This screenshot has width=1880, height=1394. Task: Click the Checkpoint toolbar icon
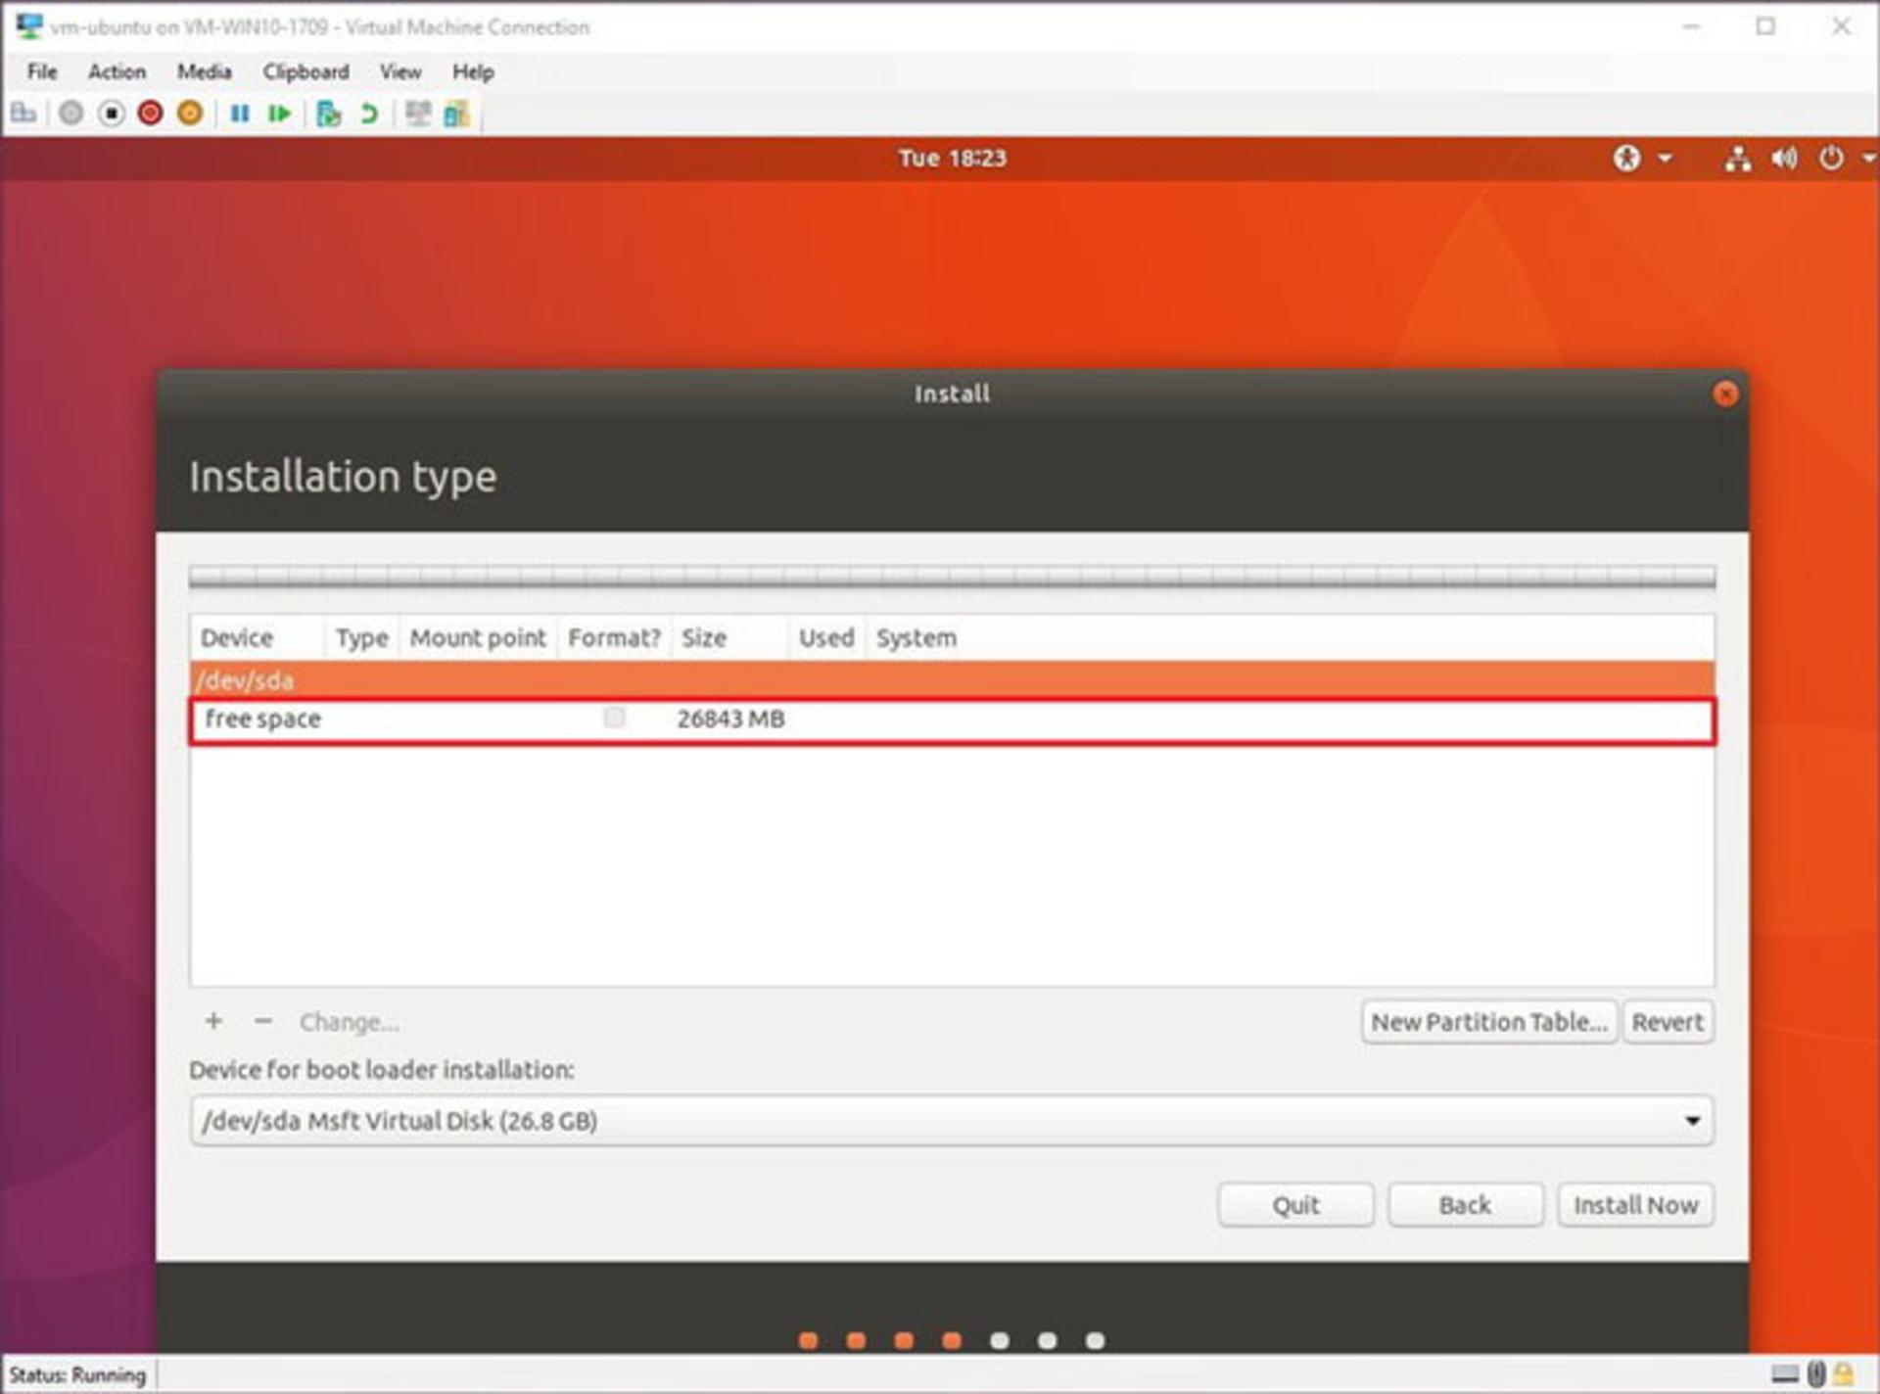(329, 114)
